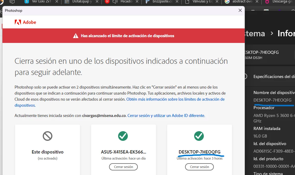
Task: Click the green checkmark for ASUS-X415EA-EK566 device
Action: click(123, 136)
